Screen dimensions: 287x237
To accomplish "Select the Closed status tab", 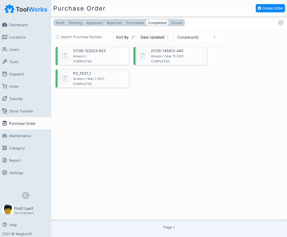I will click(x=177, y=23).
